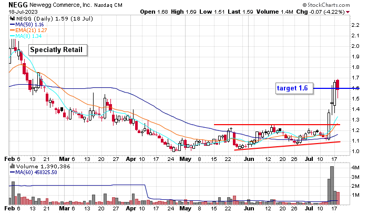Click the Apr label on the price chart date axis
The image size is (368, 213).
pos(131,159)
